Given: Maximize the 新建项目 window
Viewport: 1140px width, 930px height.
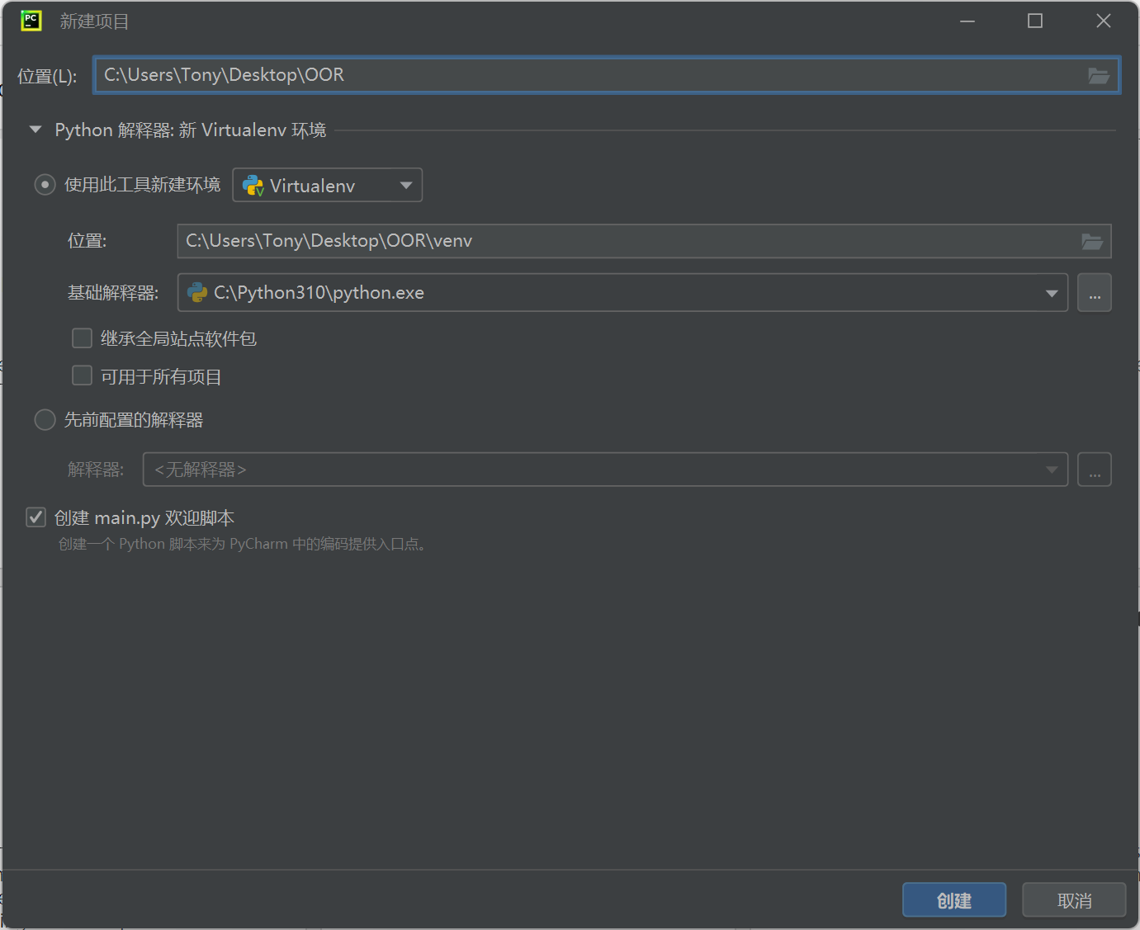Looking at the screenshot, I should pos(1034,21).
